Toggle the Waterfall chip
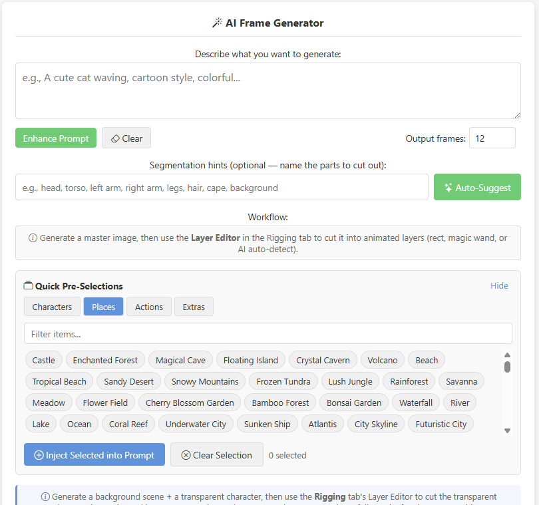Viewport: 539px width, 505px height. point(416,403)
